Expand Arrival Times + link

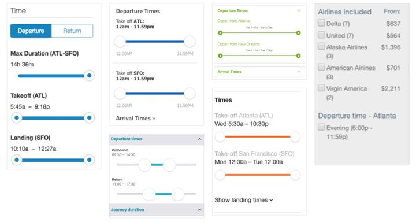pos(136,119)
